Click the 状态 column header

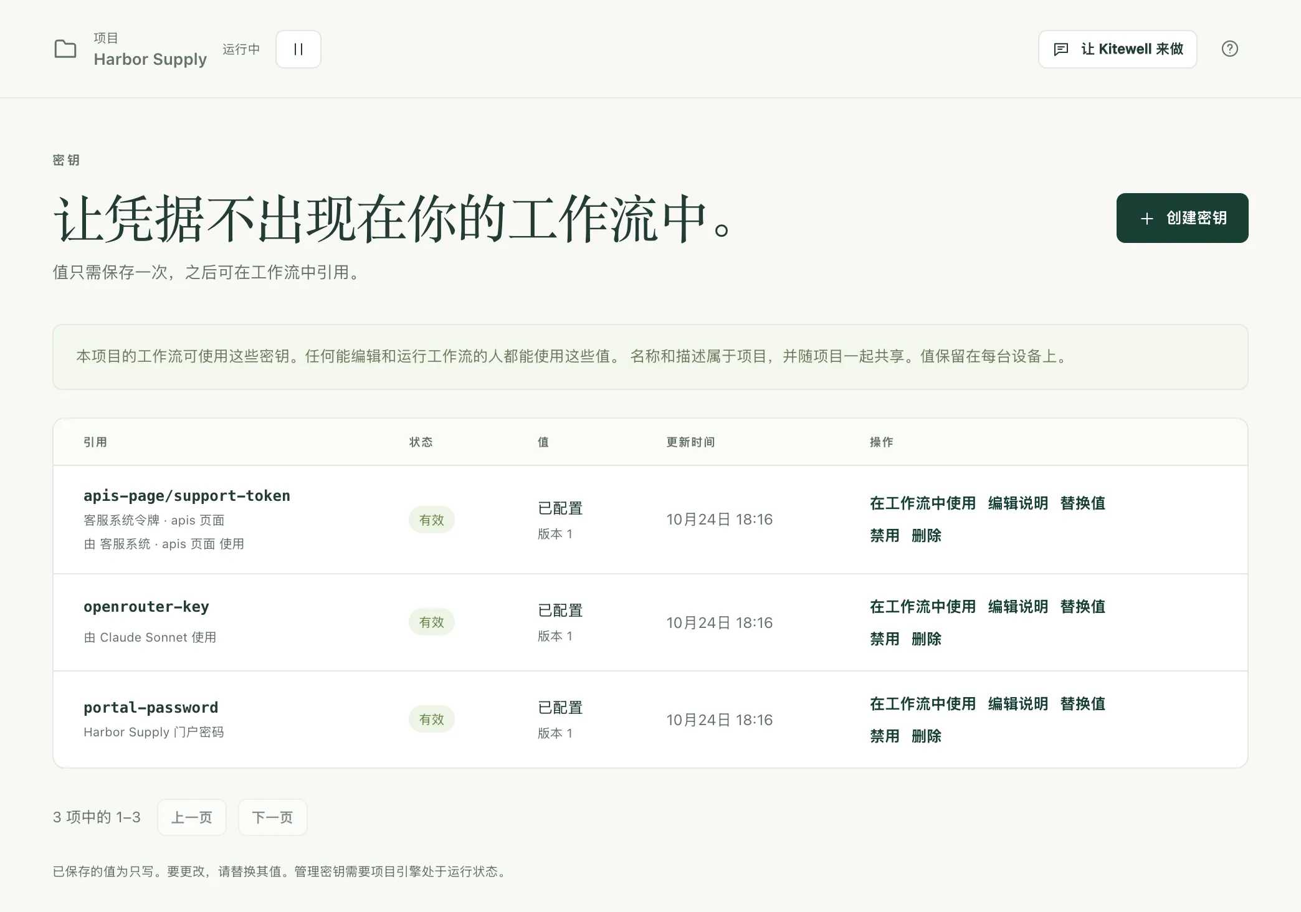[x=421, y=442]
